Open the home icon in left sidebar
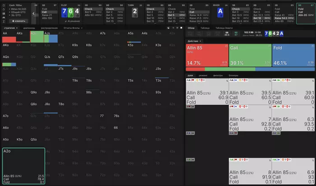Viewport: 316px width, 186px height. pos(4,5)
